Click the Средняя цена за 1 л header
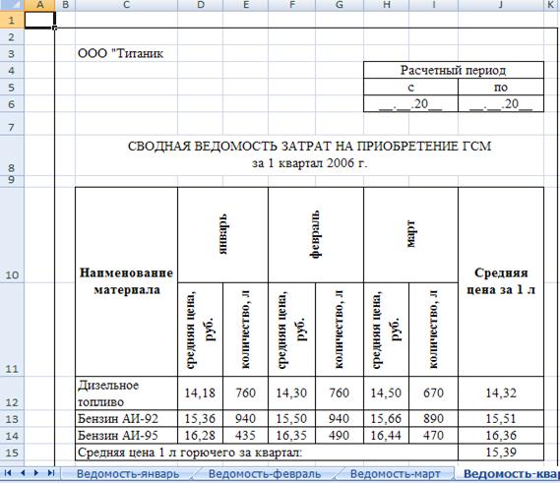This screenshot has width=560, height=483. [501, 281]
